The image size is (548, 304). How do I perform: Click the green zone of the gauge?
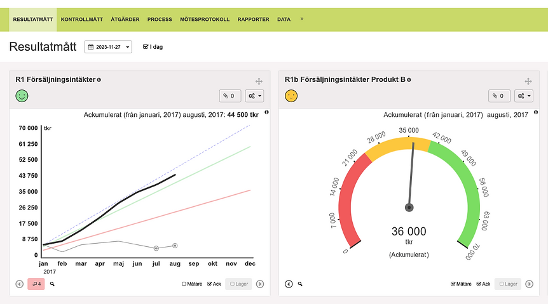point(472,195)
